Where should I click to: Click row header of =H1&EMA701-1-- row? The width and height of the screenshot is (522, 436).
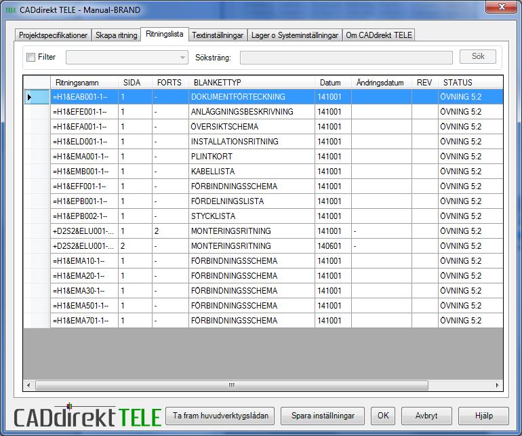[37, 321]
